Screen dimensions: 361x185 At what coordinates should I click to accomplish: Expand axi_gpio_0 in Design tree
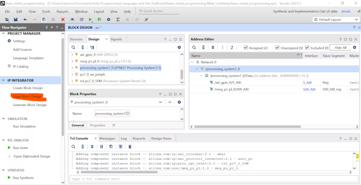tap(72, 55)
